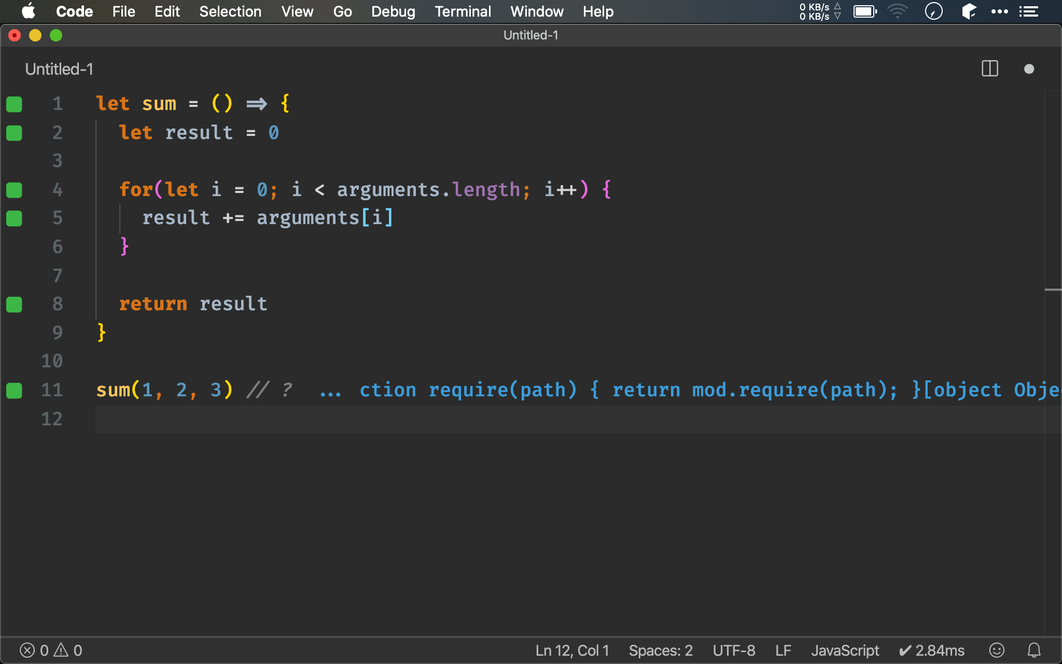Click the split editor icon
Screen dimensions: 1062x664
989,68
